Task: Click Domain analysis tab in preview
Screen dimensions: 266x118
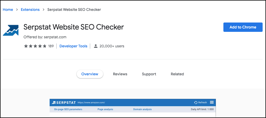Action: pos(143,109)
